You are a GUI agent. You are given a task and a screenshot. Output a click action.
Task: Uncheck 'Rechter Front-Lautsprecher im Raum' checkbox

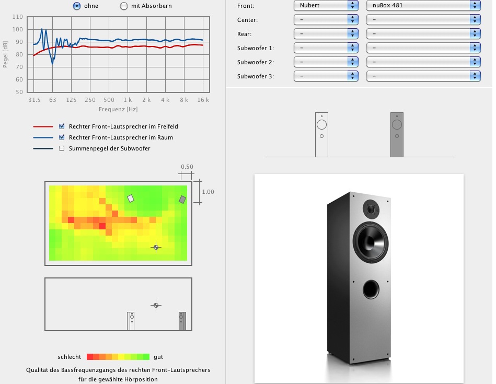click(62, 137)
